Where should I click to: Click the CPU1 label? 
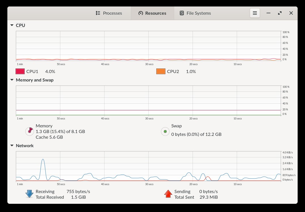coord(32,71)
